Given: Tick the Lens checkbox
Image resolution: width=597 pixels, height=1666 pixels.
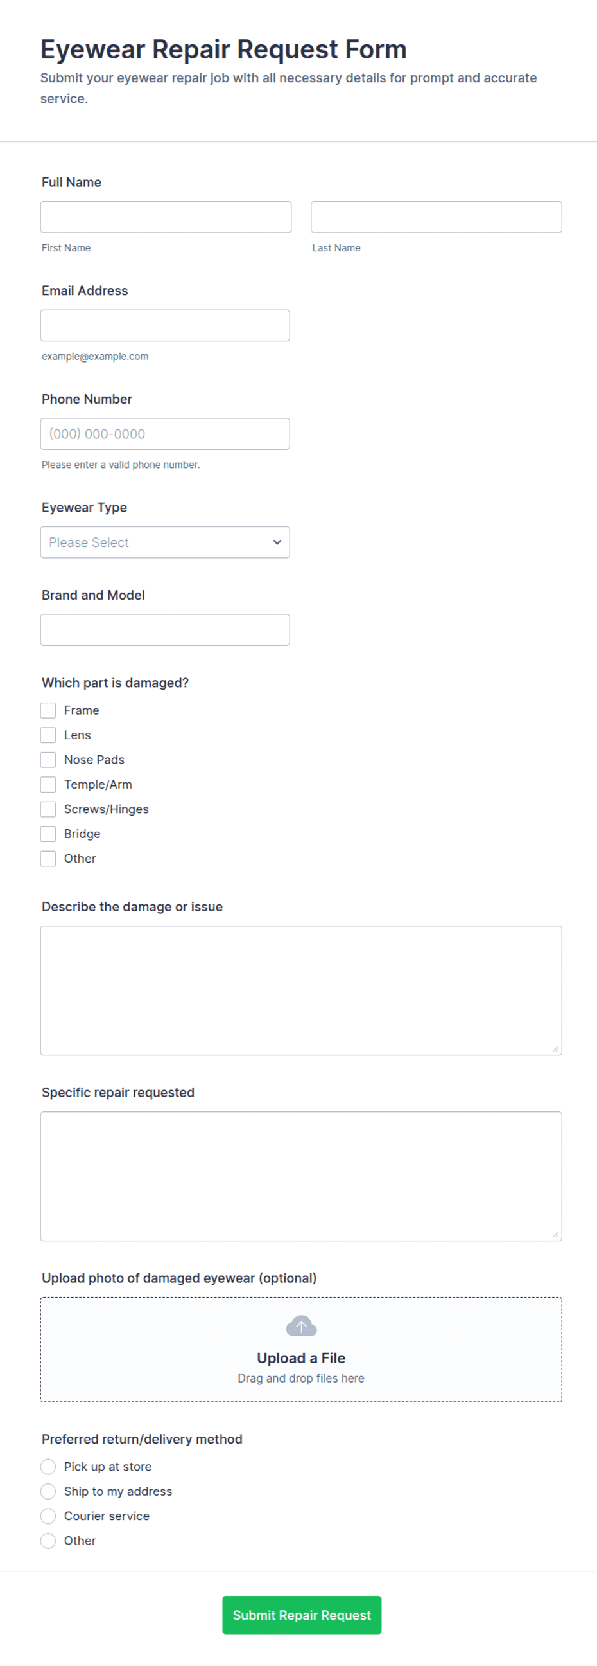Looking at the screenshot, I should (x=48, y=735).
